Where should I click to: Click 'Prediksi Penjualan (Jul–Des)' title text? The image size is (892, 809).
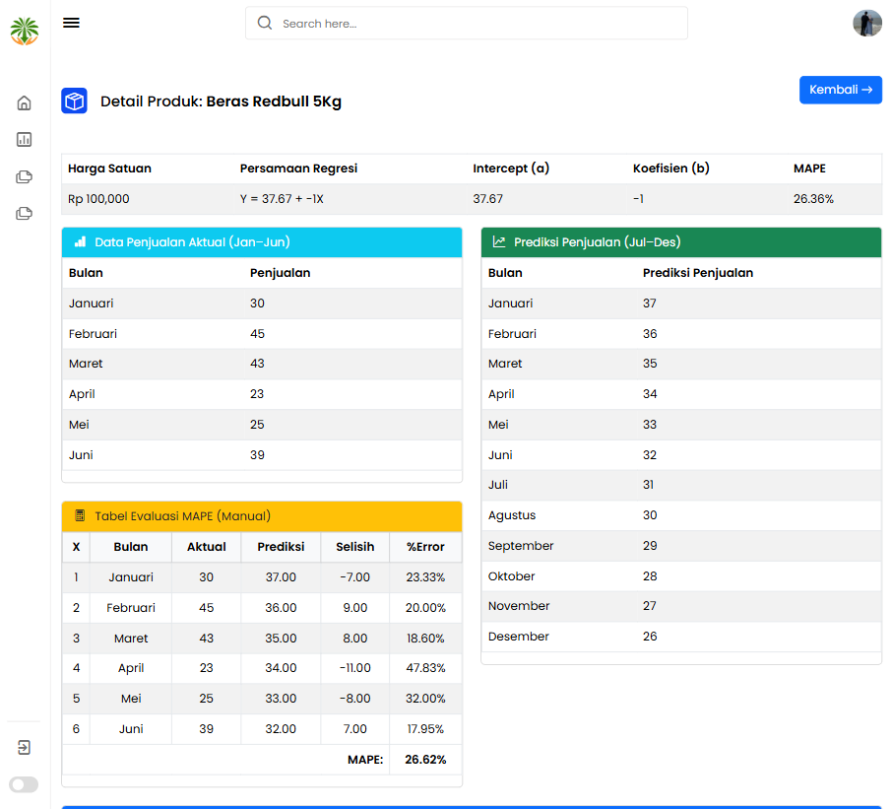(x=598, y=242)
